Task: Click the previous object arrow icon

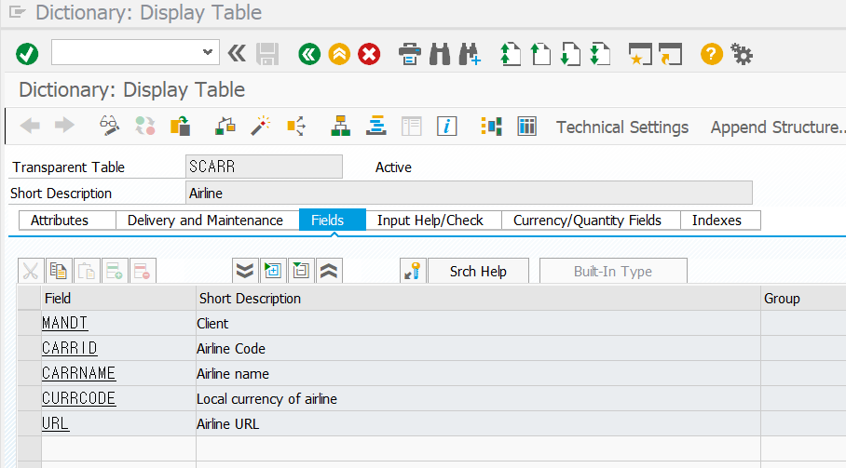Action: point(30,126)
